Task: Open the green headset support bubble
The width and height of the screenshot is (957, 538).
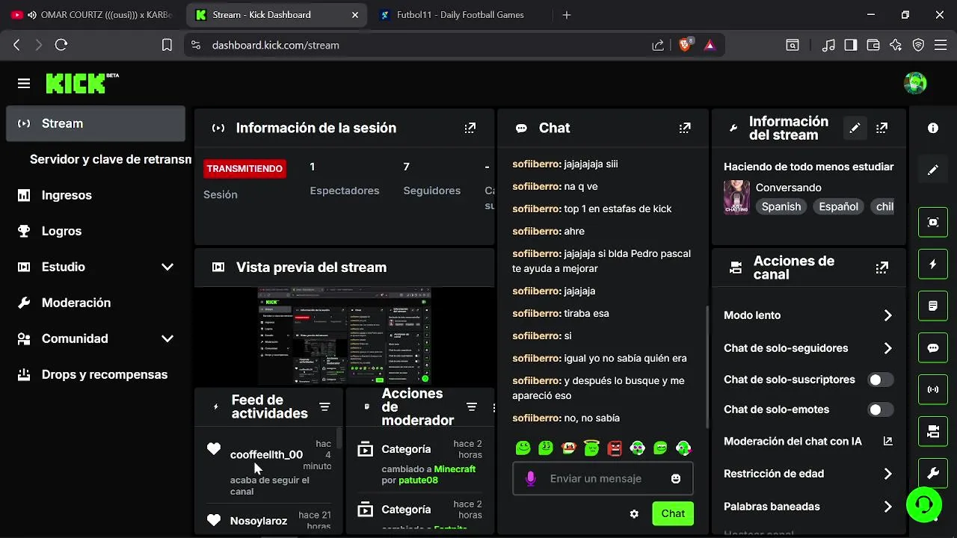Action: [x=924, y=504]
